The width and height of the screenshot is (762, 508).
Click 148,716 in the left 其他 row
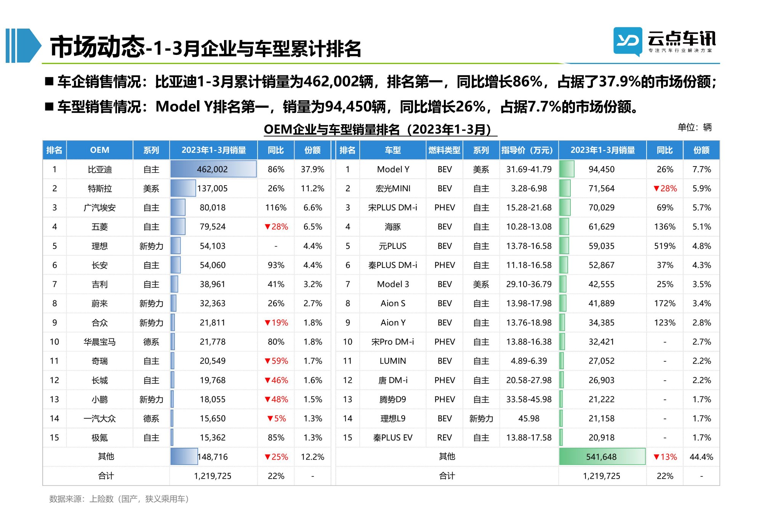click(x=213, y=457)
